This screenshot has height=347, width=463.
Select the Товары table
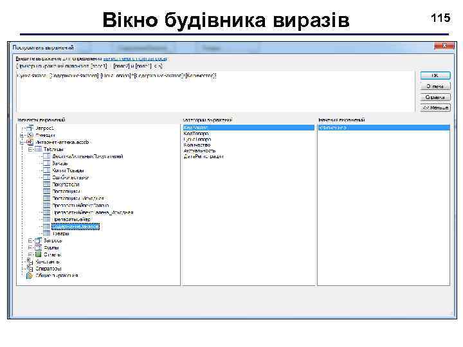(x=60, y=233)
